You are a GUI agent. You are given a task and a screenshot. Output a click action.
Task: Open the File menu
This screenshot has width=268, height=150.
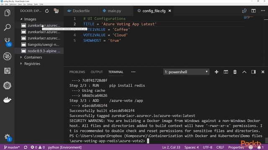pos(2,4)
